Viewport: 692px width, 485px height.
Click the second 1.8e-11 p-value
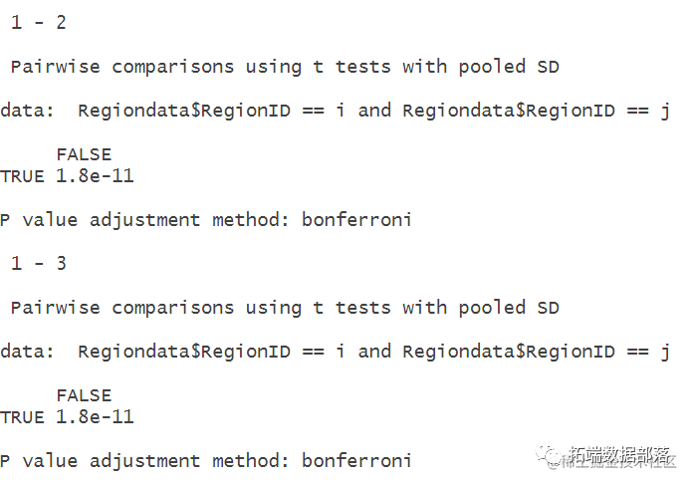pyautogui.click(x=95, y=417)
